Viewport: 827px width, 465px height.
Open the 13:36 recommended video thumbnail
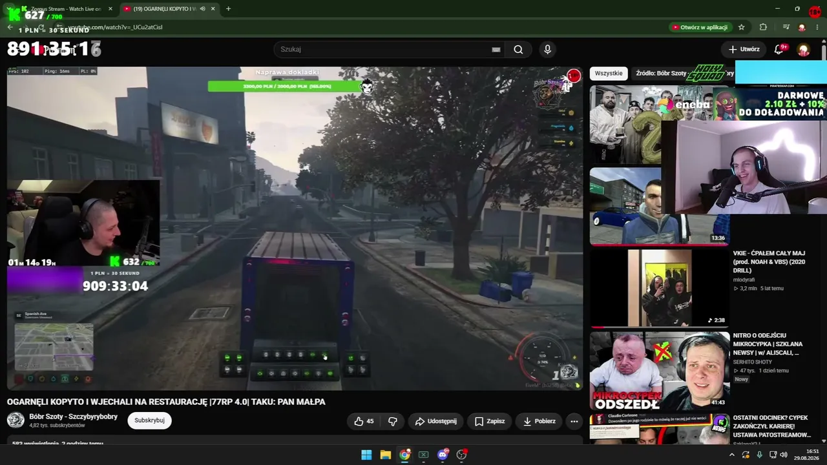660,207
